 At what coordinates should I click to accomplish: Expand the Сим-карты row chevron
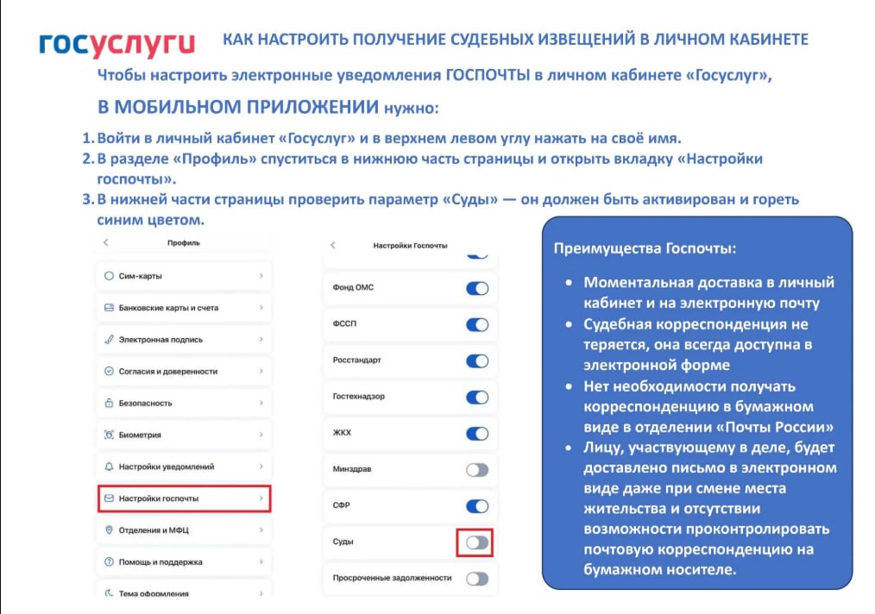click(x=263, y=274)
